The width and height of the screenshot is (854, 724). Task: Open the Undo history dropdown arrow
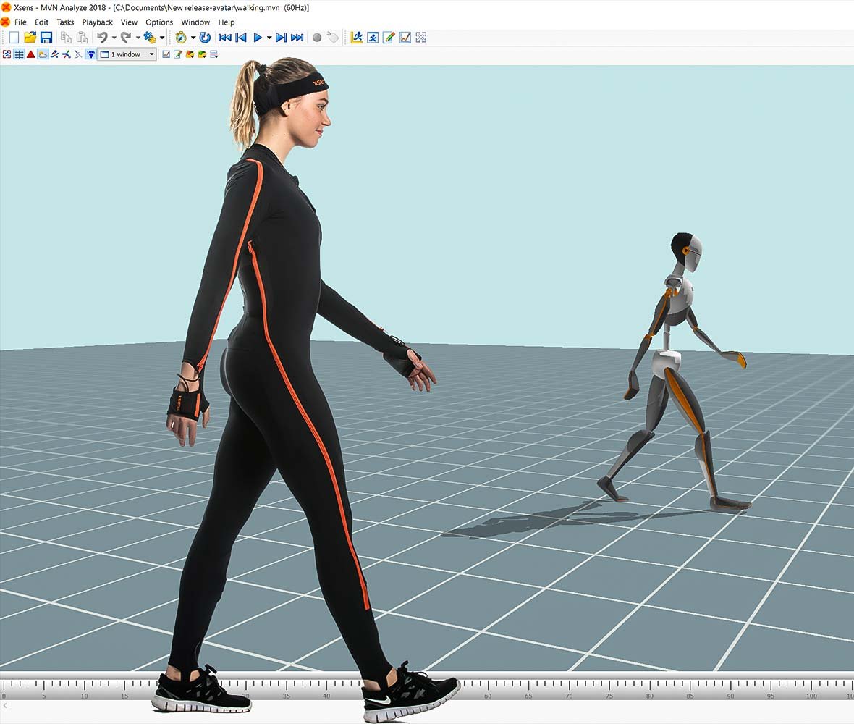coord(113,37)
